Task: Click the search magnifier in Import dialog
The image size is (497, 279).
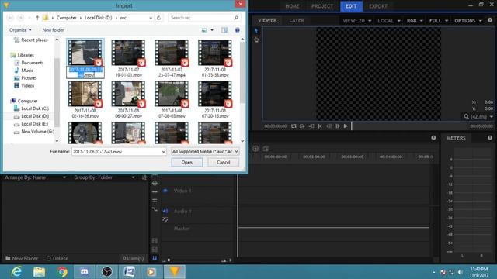Action: coord(236,18)
